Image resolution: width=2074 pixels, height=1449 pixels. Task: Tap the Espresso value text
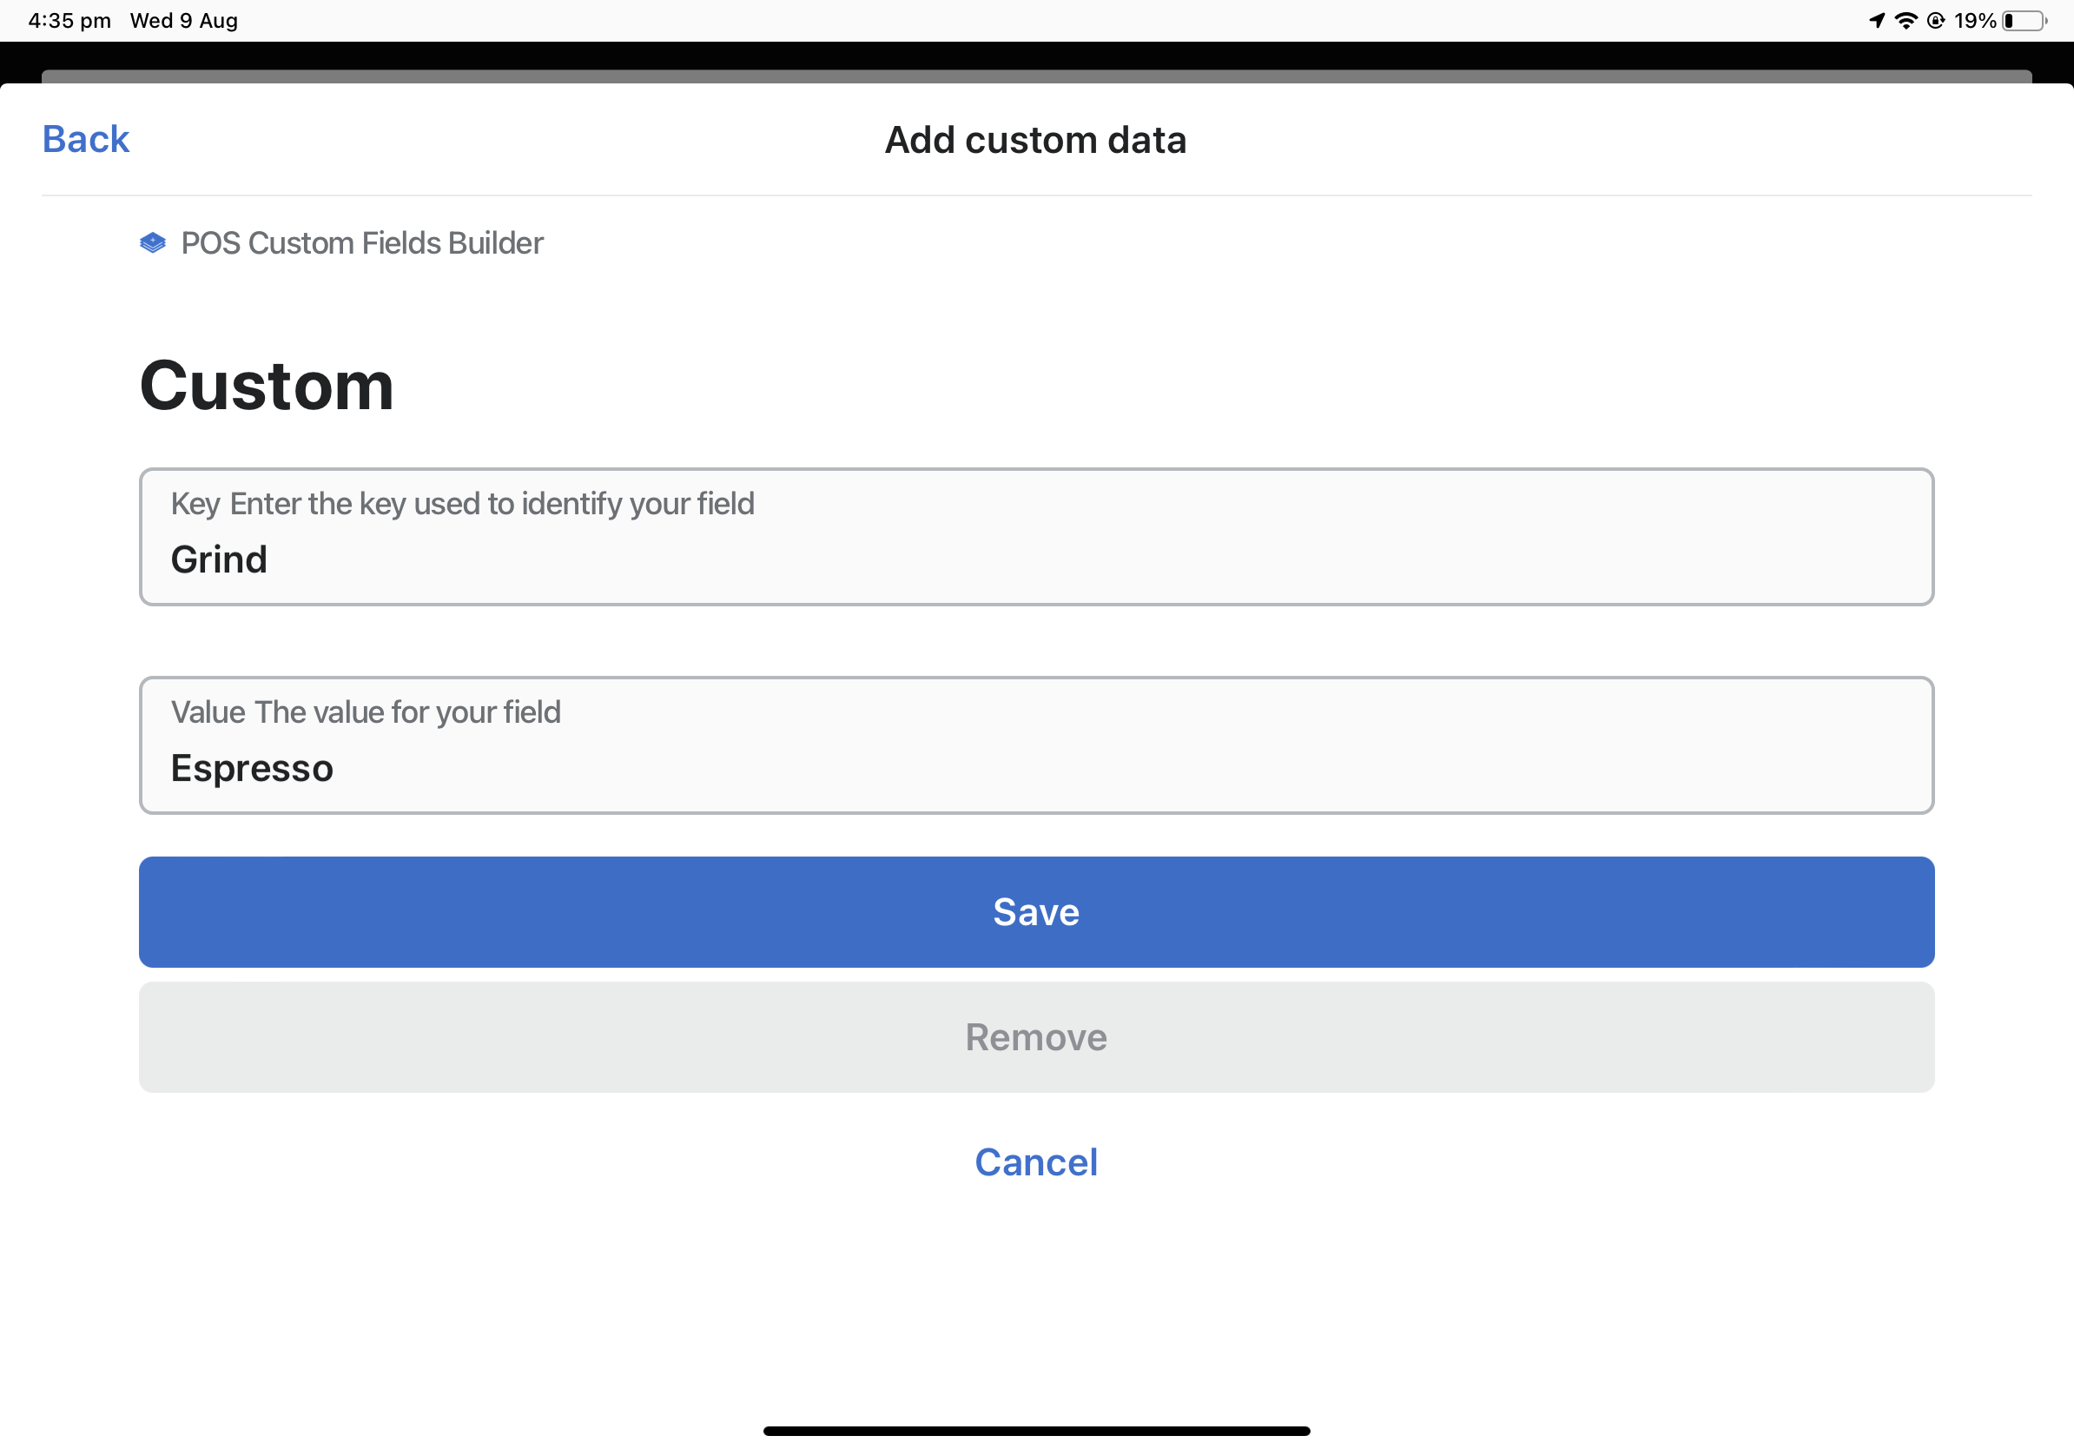coord(253,767)
